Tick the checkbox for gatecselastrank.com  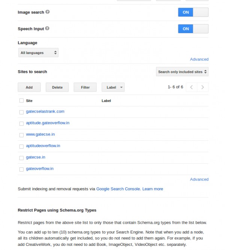coord(21,112)
